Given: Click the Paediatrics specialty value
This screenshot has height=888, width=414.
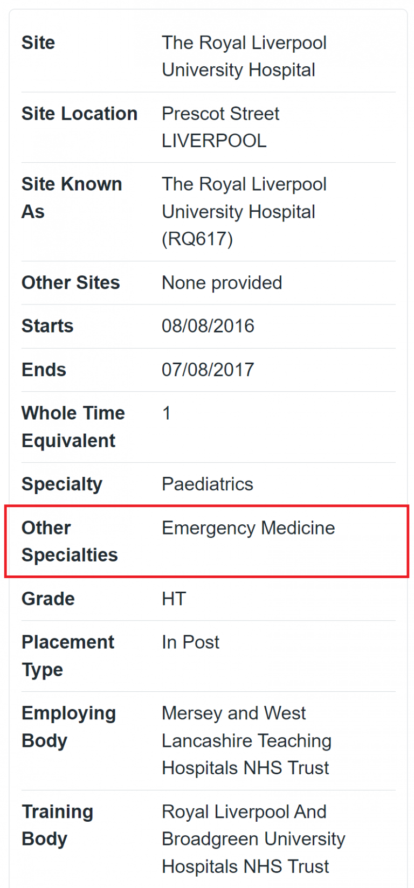Looking at the screenshot, I should (x=208, y=484).
